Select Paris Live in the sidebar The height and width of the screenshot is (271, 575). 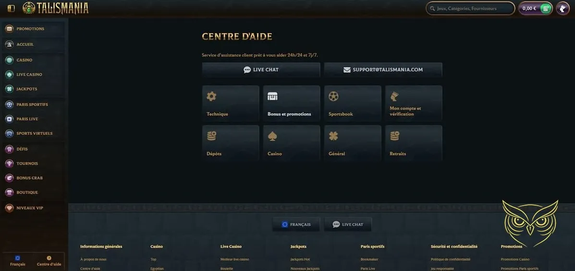33,119
